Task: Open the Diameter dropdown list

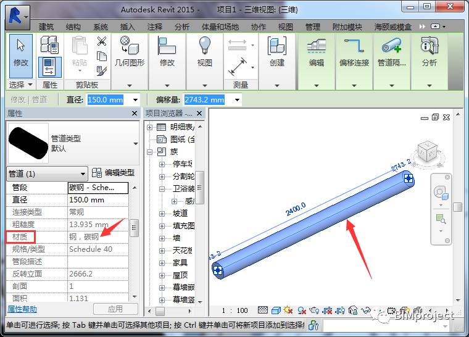Action: click(x=135, y=100)
